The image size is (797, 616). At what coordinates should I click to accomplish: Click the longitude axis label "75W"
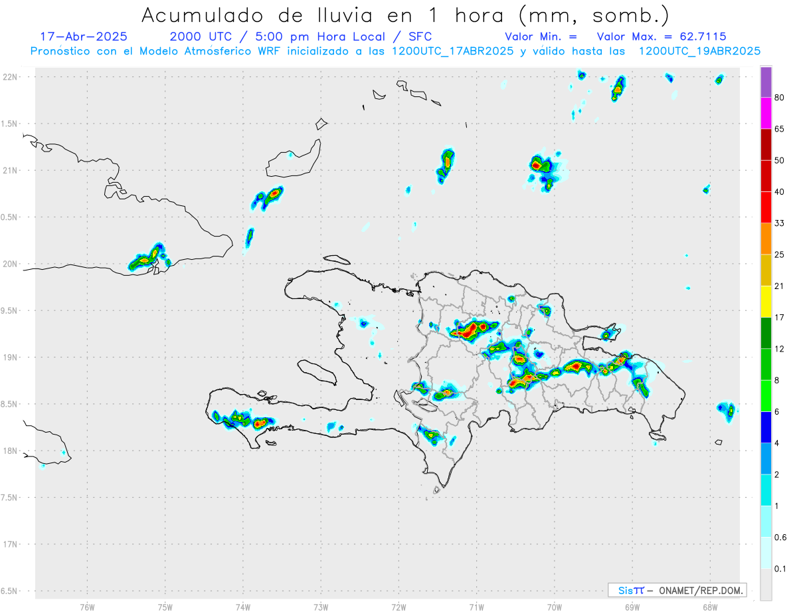coord(165,607)
